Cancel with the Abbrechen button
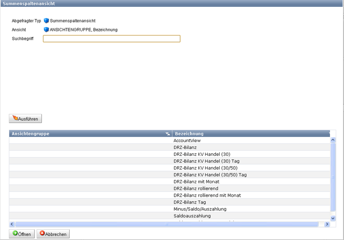This screenshot has height=240, width=344. (x=53, y=234)
